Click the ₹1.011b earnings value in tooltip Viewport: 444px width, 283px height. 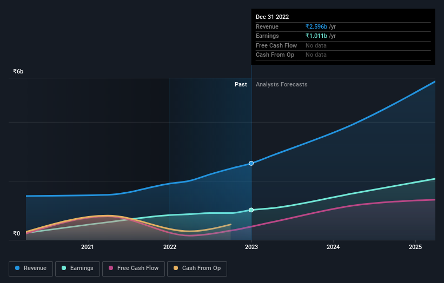(x=316, y=36)
